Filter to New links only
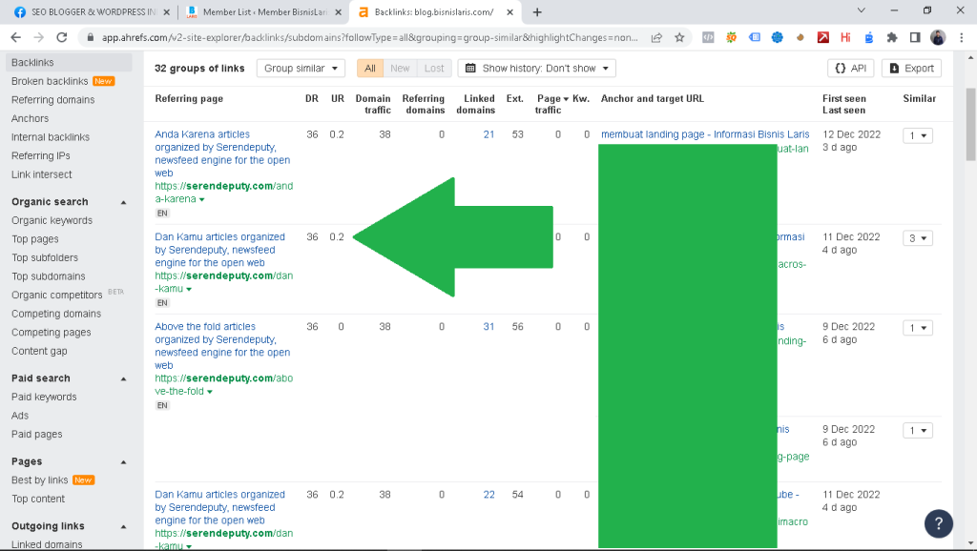Image resolution: width=977 pixels, height=551 pixels. pyautogui.click(x=400, y=69)
